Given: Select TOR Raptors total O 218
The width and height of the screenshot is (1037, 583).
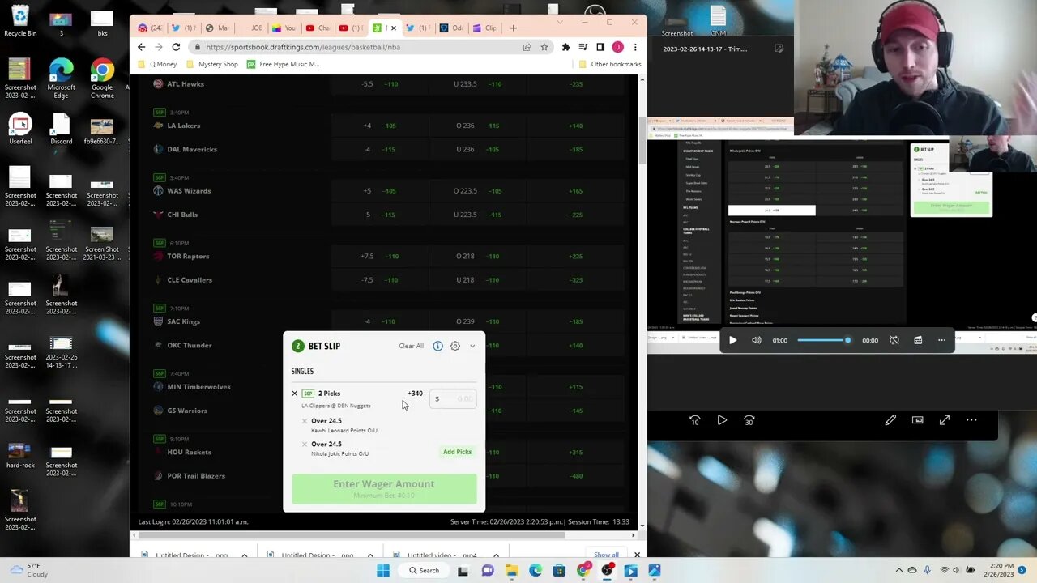Looking at the screenshot, I should 477,257.
